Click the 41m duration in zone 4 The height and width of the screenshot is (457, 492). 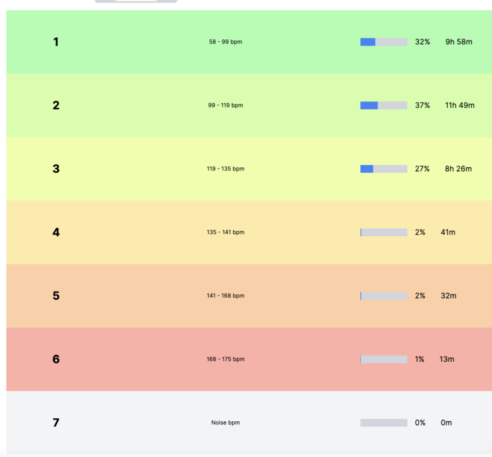[x=448, y=232]
